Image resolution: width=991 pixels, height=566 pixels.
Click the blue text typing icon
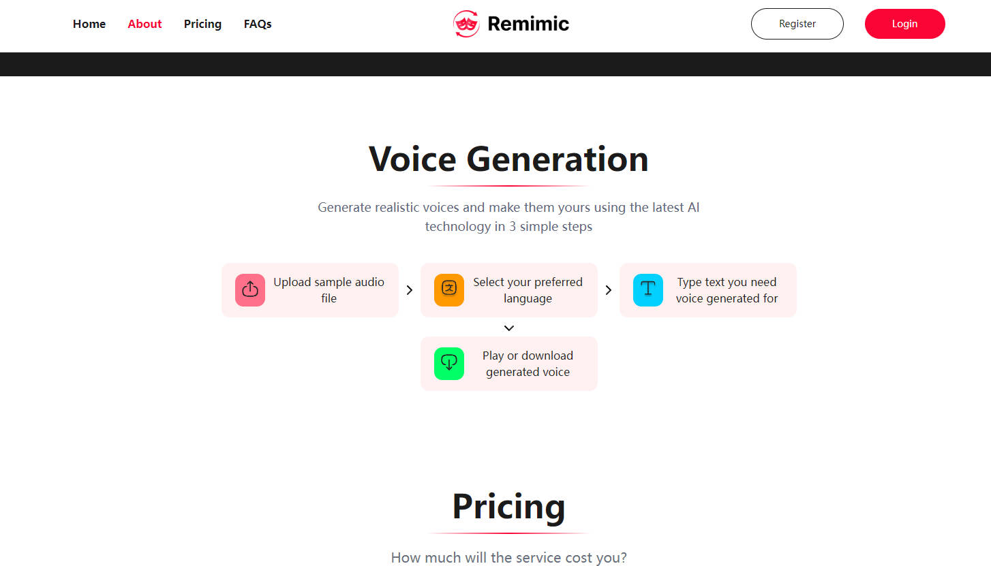coord(647,289)
